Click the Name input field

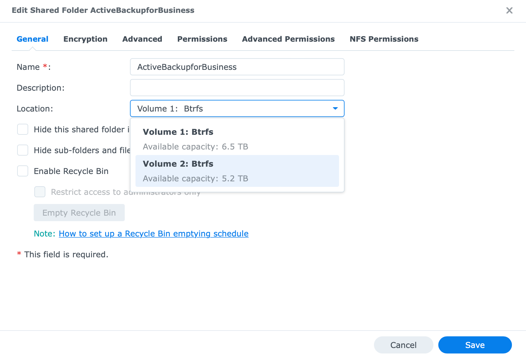click(237, 67)
